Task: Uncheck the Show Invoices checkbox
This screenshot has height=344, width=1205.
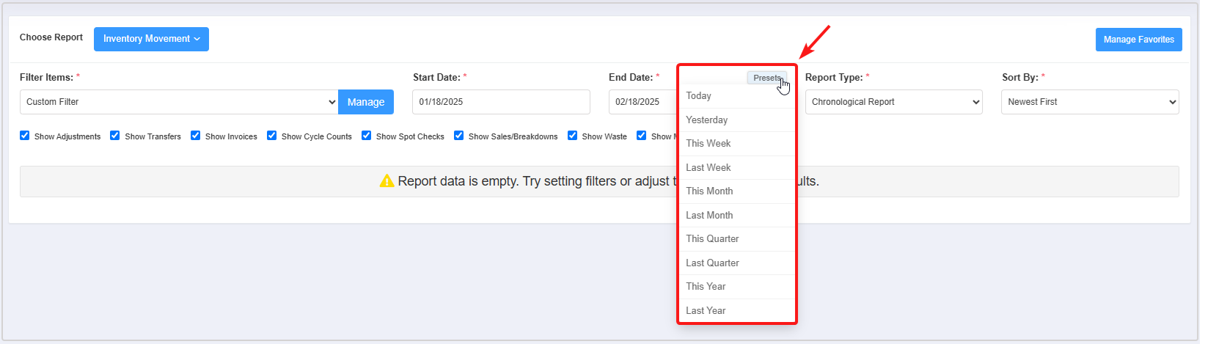Action: [x=196, y=136]
